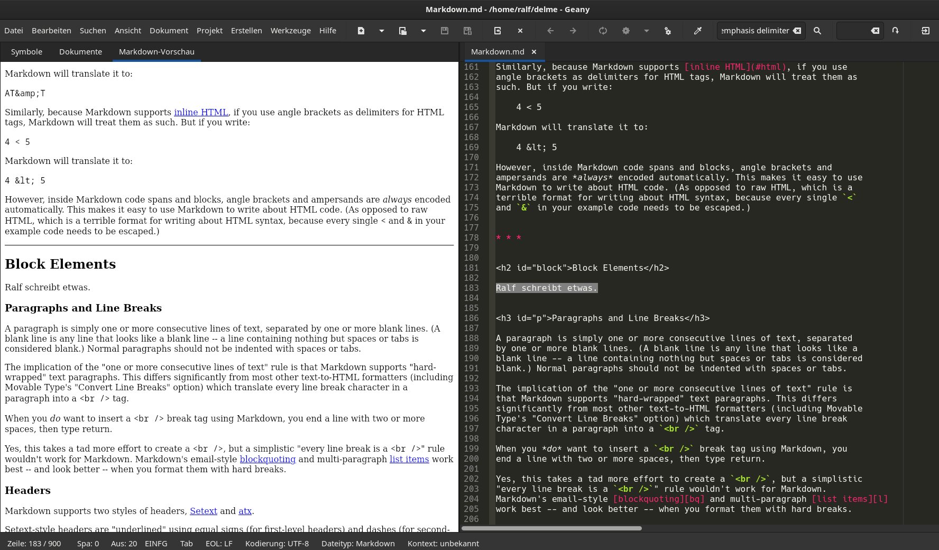
Task: Click the goto line number field
Action: click(852, 31)
